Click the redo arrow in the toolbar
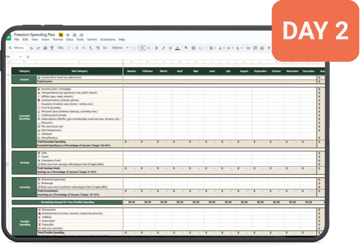 (38, 48)
